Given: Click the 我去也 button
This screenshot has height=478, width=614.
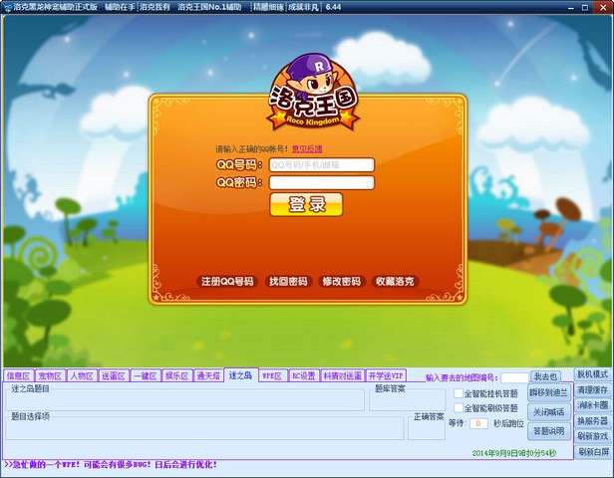Looking at the screenshot, I should coord(545,376).
